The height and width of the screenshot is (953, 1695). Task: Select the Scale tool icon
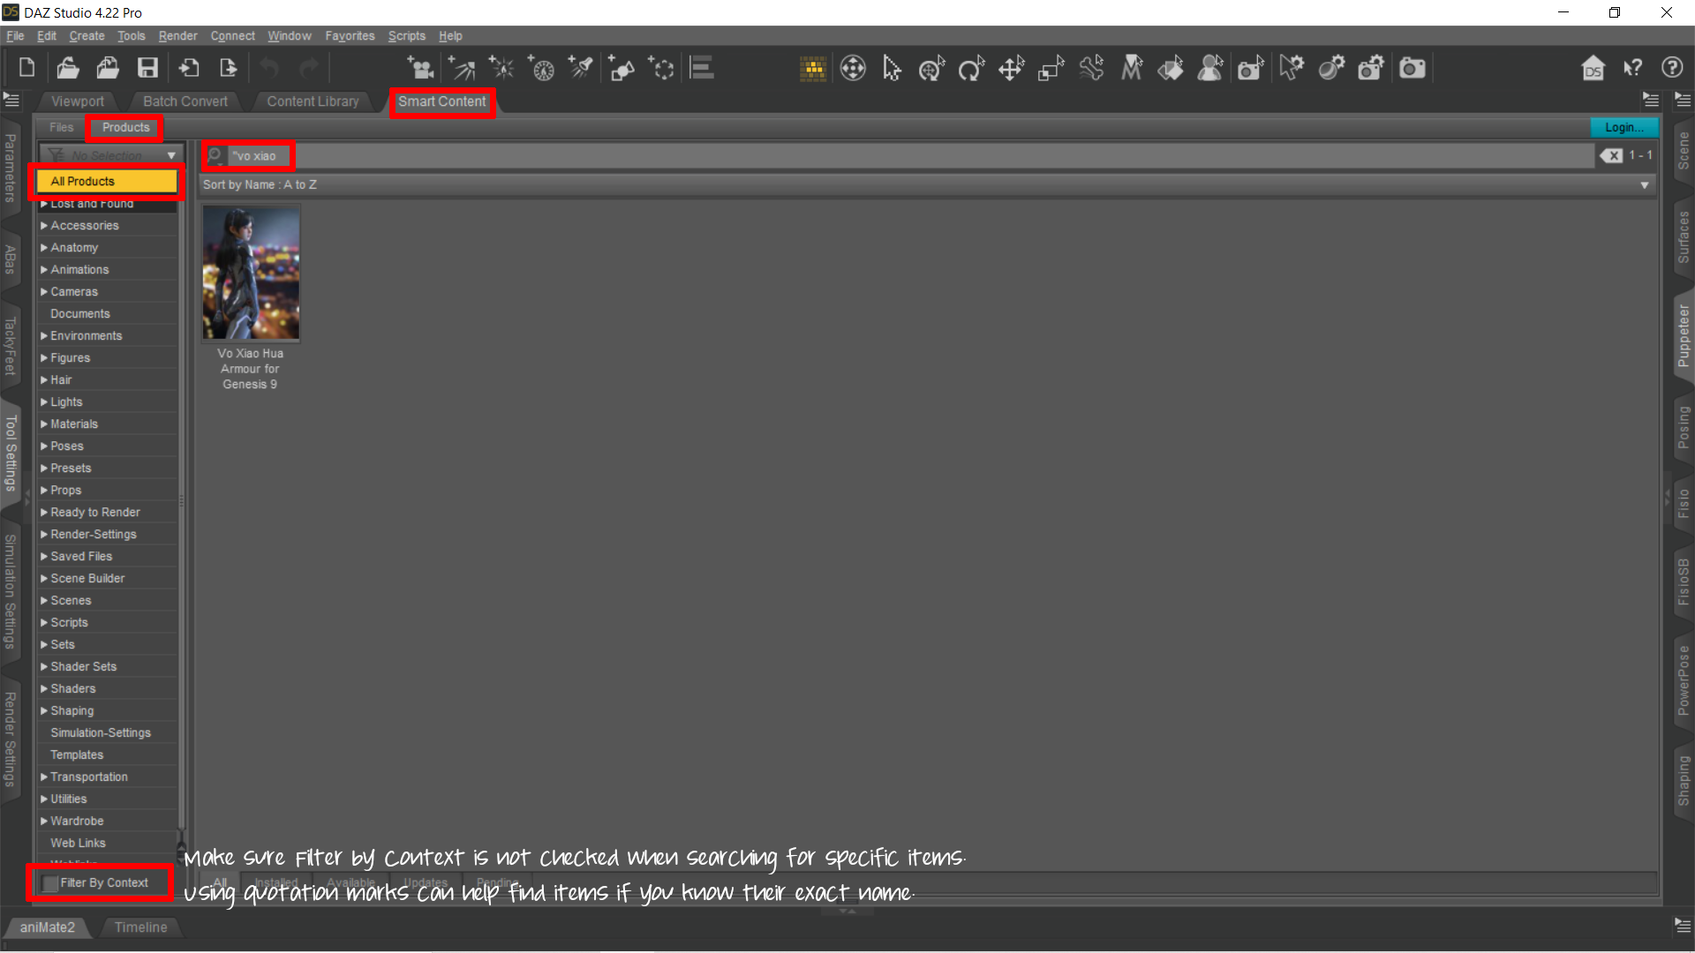tap(1051, 68)
